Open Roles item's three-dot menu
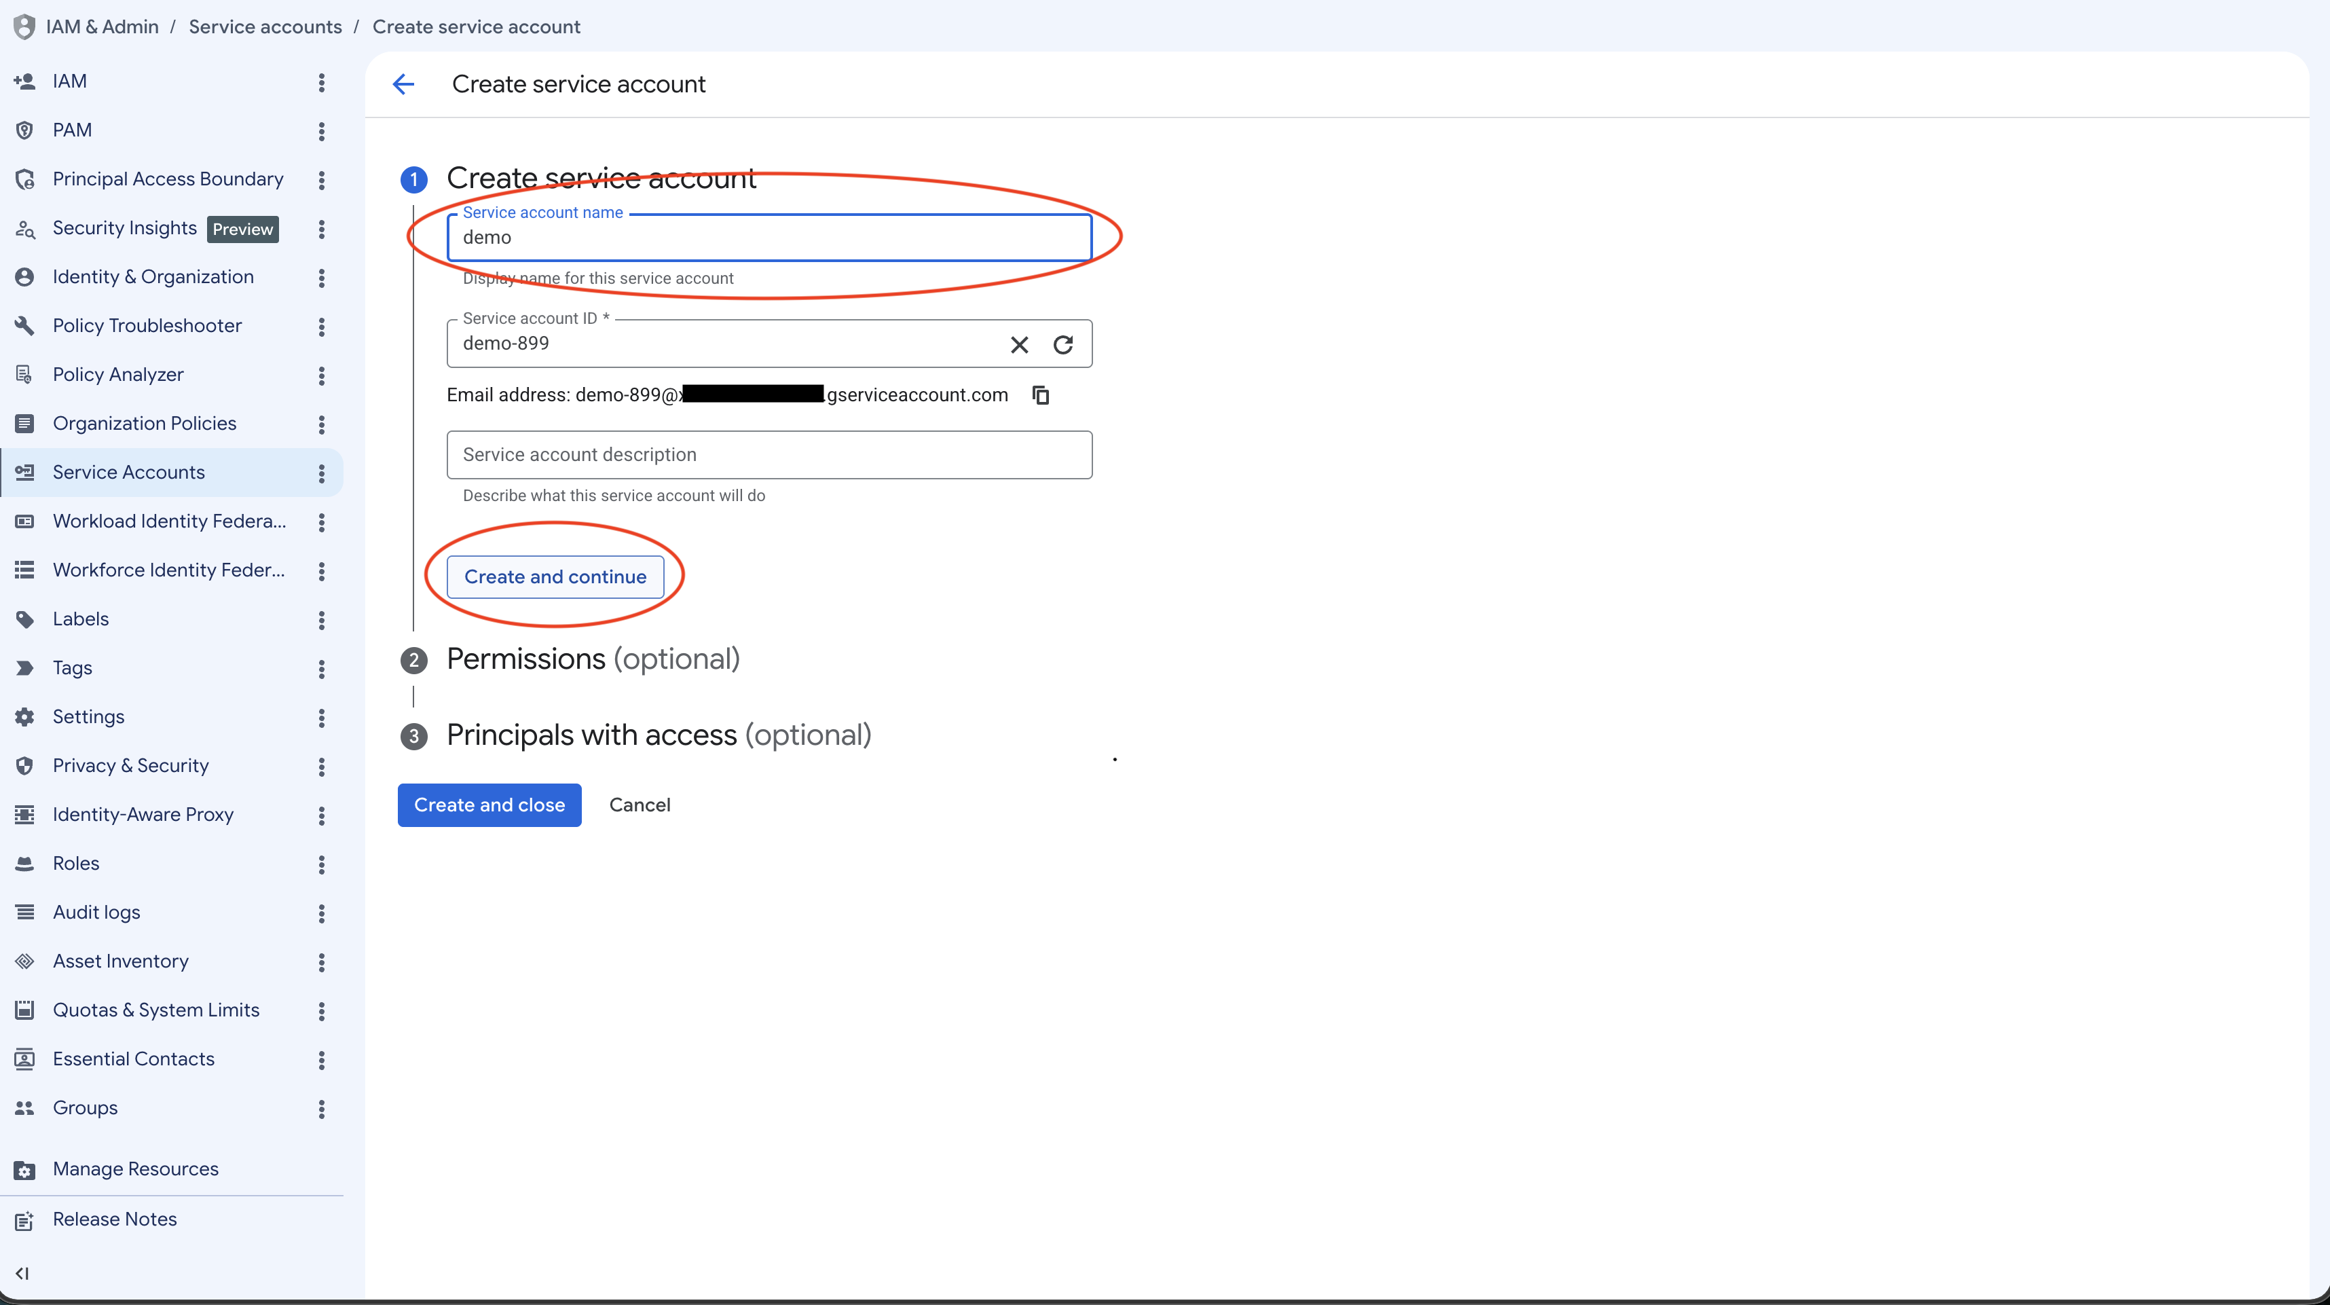Viewport: 2330px width, 1305px height. pyautogui.click(x=321, y=864)
